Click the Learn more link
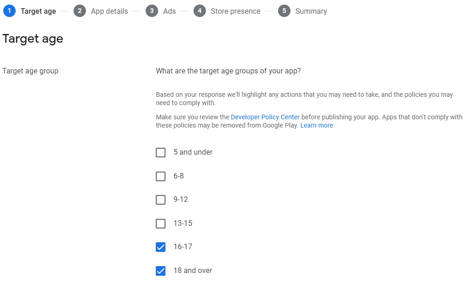Screen dimensions: 472x284 [317, 125]
